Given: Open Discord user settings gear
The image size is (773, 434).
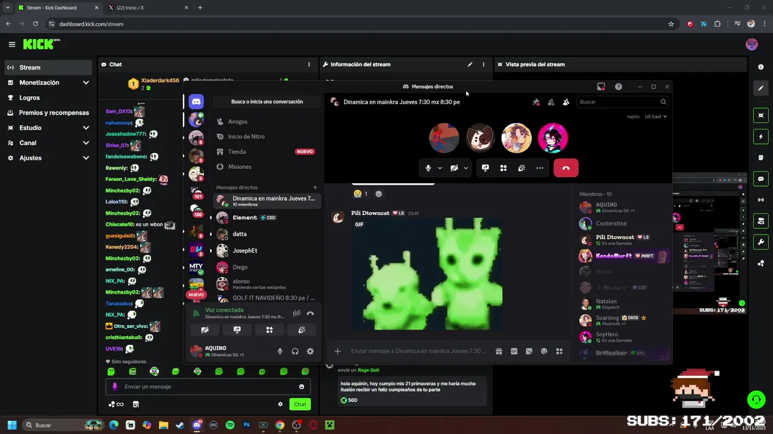Looking at the screenshot, I should click(x=310, y=351).
